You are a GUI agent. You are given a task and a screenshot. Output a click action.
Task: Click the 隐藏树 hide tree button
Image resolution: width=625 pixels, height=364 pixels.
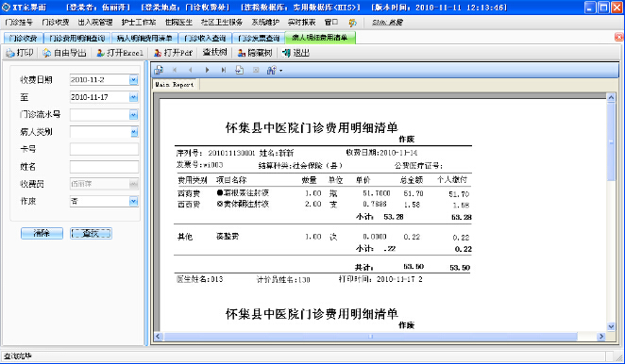pos(255,53)
